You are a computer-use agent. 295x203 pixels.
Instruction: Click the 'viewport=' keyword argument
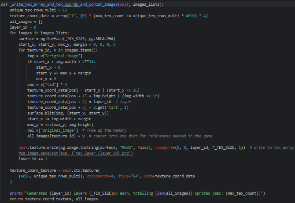[x=165, y=148]
